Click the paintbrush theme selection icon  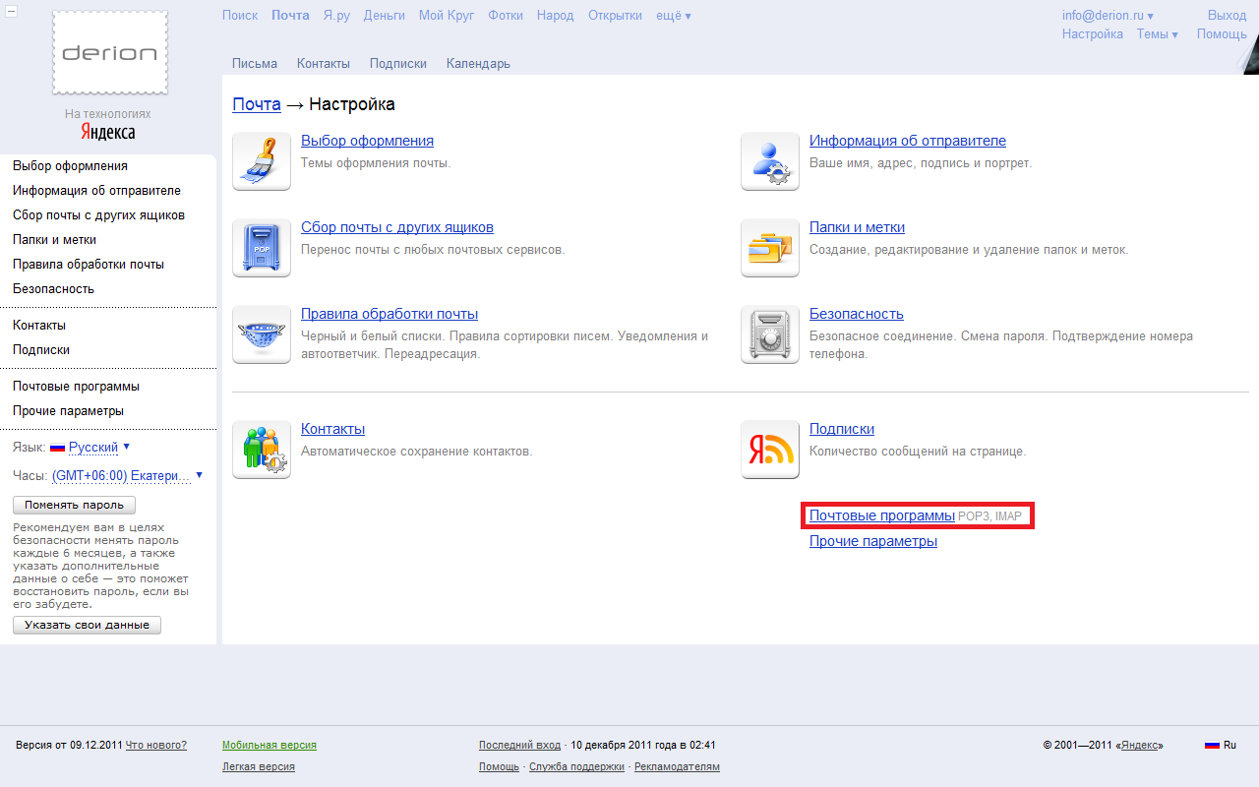pyautogui.click(x=262, y=161)
